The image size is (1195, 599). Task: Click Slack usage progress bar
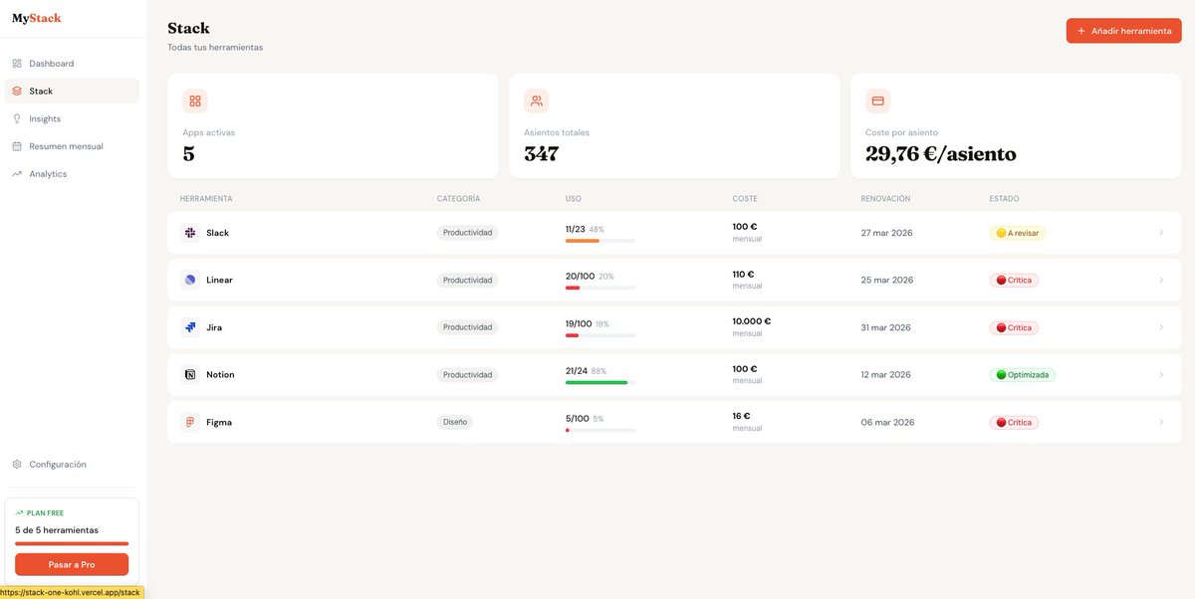[x=600, y=240]
